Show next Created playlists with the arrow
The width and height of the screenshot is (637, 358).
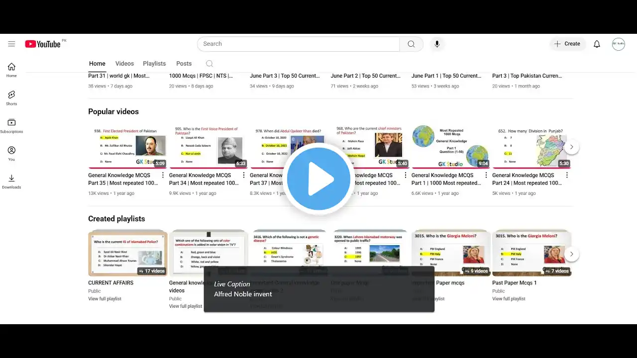571,254
